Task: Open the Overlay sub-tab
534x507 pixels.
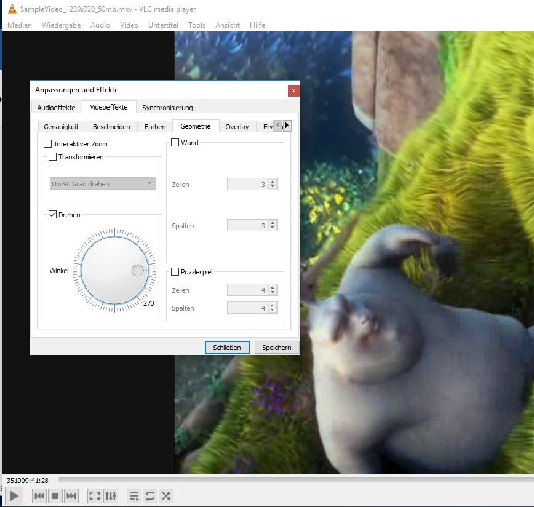Action: tap(237, 127)
